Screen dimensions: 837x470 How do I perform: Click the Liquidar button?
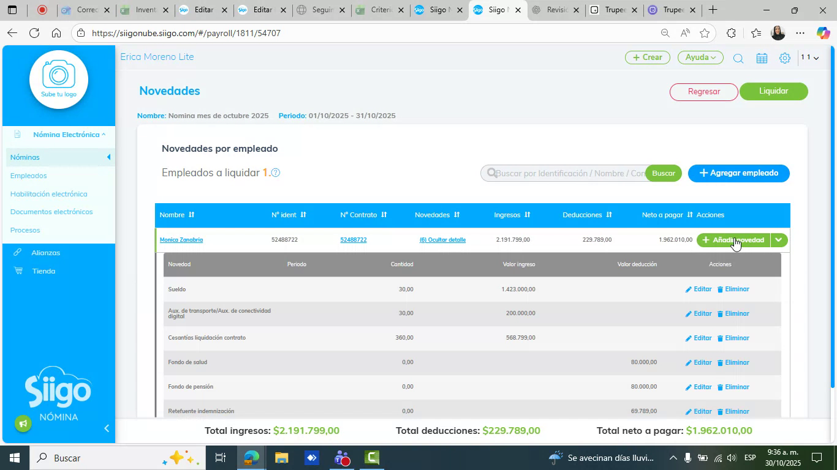(774, 91)
